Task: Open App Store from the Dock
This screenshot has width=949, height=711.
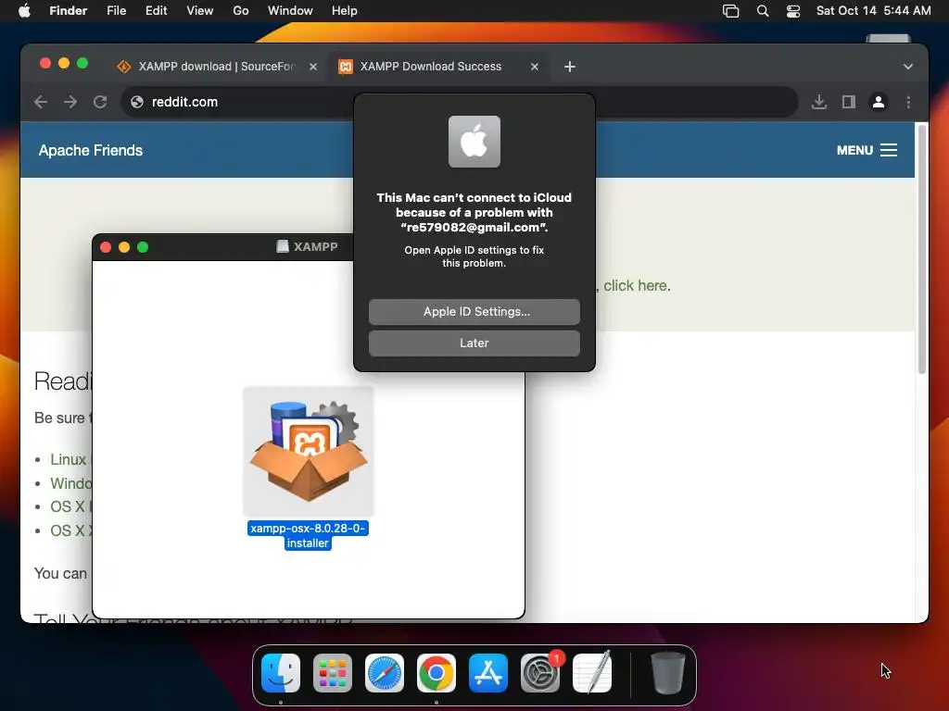Action: pyautogui.click(x=487, y=673)
